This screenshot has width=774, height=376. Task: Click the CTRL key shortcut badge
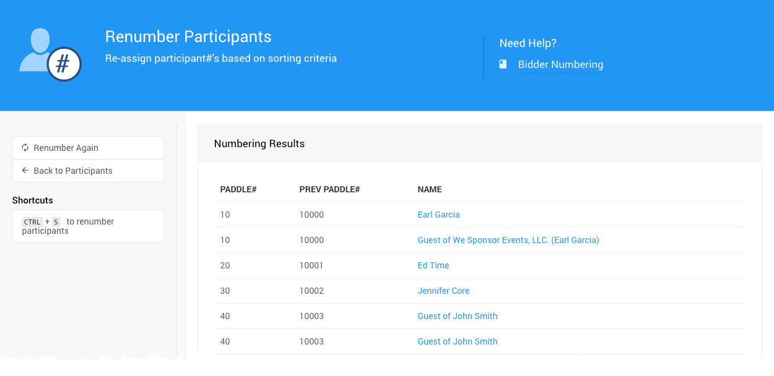(x=32, y=222)
